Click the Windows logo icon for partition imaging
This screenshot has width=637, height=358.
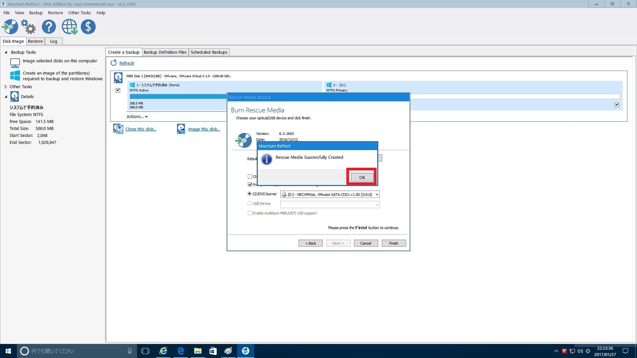tap(15, 76)
